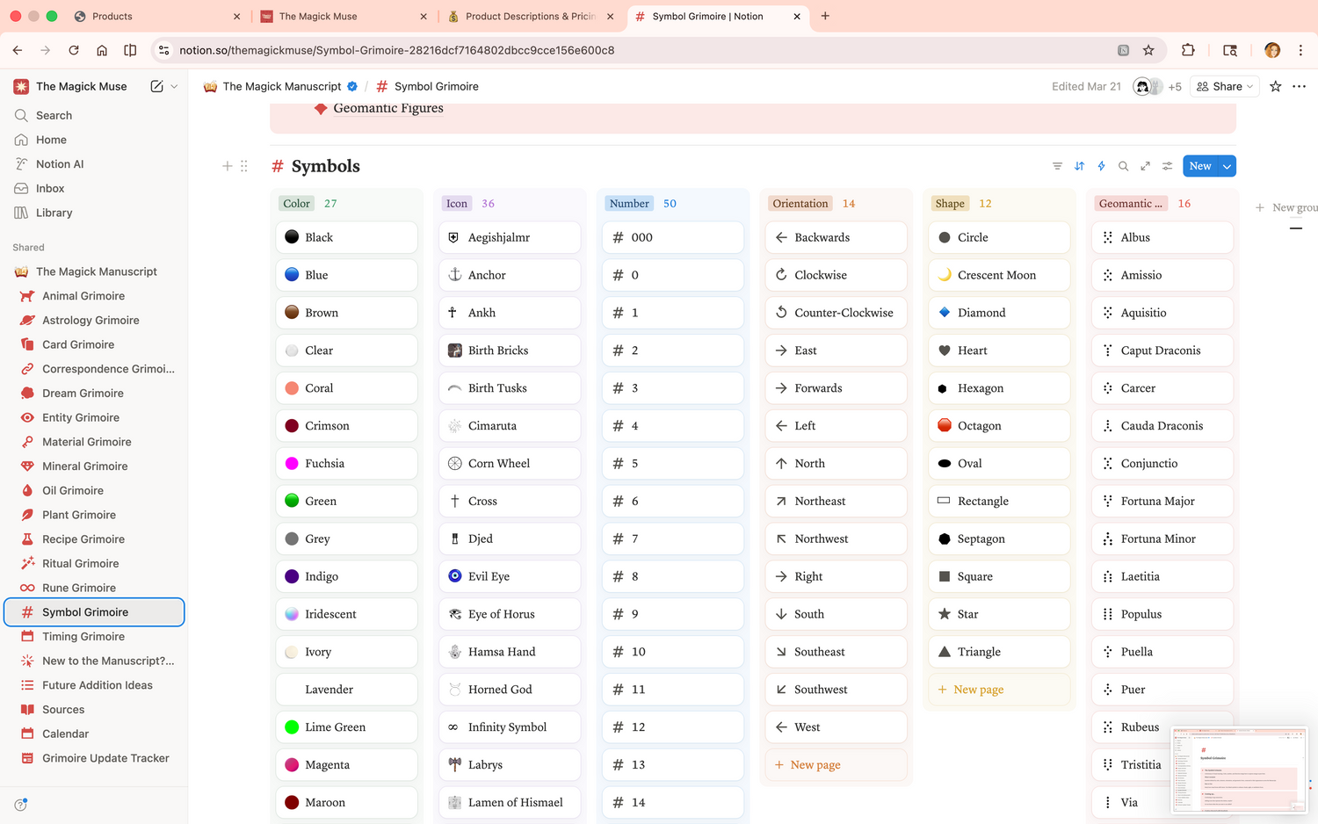Open the Share dropdown
The width and height of the screenshot is (1318, 824).
pyautogui.click(x=1225, y=86)
